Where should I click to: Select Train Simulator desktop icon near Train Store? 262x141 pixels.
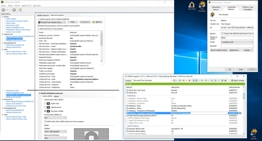click(202, 6)
